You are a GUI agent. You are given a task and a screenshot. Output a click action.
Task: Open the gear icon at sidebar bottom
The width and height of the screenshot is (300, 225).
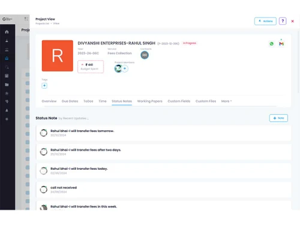7,119
